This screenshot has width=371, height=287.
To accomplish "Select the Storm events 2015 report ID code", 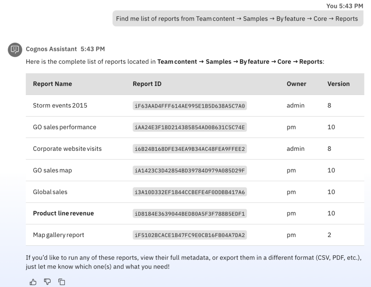I will [x=189, y=106].
